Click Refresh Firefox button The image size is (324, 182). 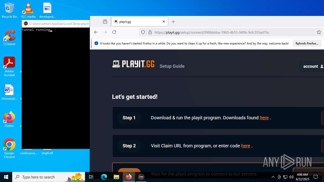coord(307,43)
